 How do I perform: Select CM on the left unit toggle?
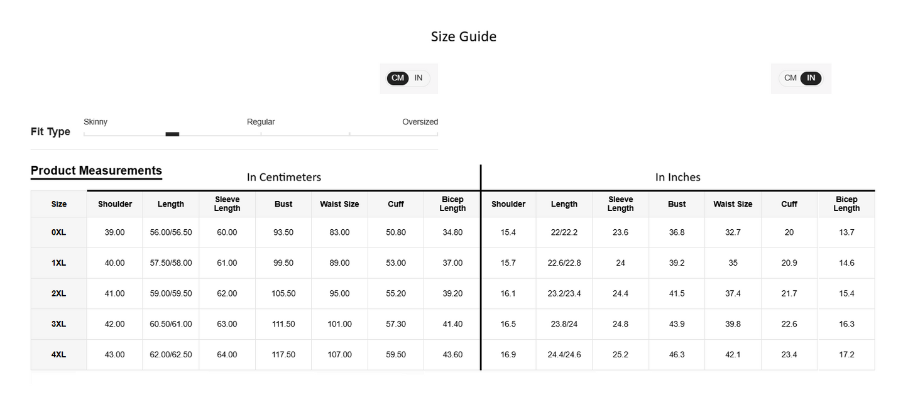398,78
